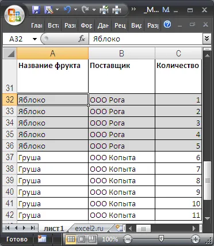Open the Данные ribbon tab
This screenshot has height=246, width=214.
[x=103, y=25]
